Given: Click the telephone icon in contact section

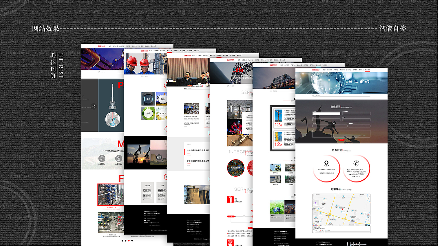Looking at the screenshot, I should [x=357, y=163].
